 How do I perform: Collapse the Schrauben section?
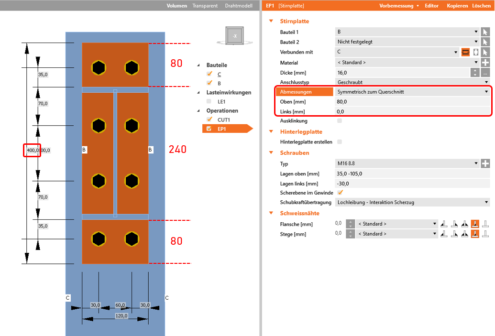272,153
